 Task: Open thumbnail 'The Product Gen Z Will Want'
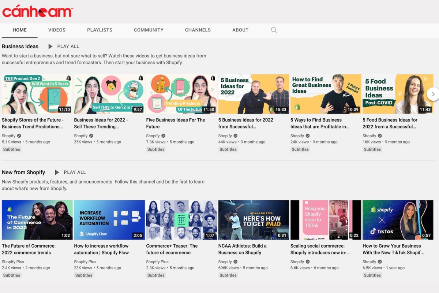click(x=37, y=94)
